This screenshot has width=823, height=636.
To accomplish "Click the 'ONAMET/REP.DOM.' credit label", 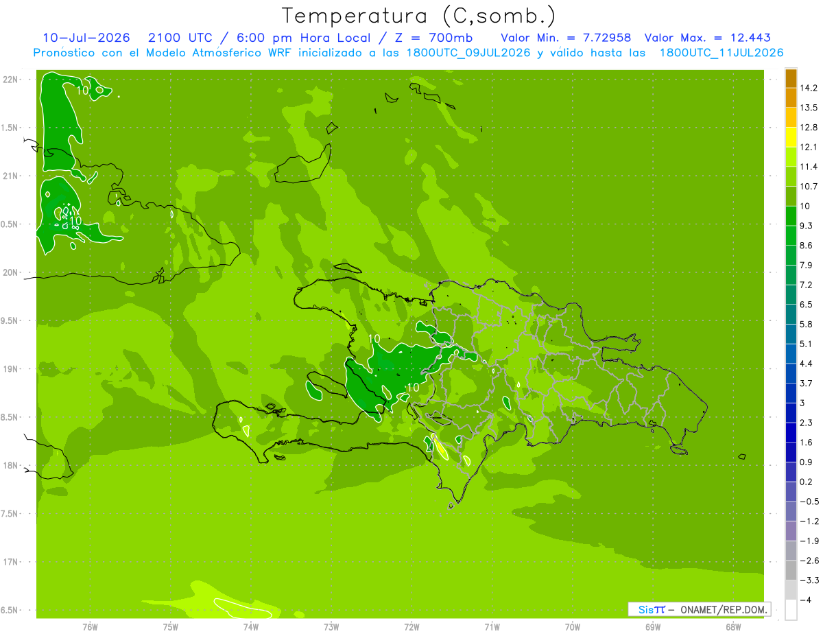I will [723, 609].
